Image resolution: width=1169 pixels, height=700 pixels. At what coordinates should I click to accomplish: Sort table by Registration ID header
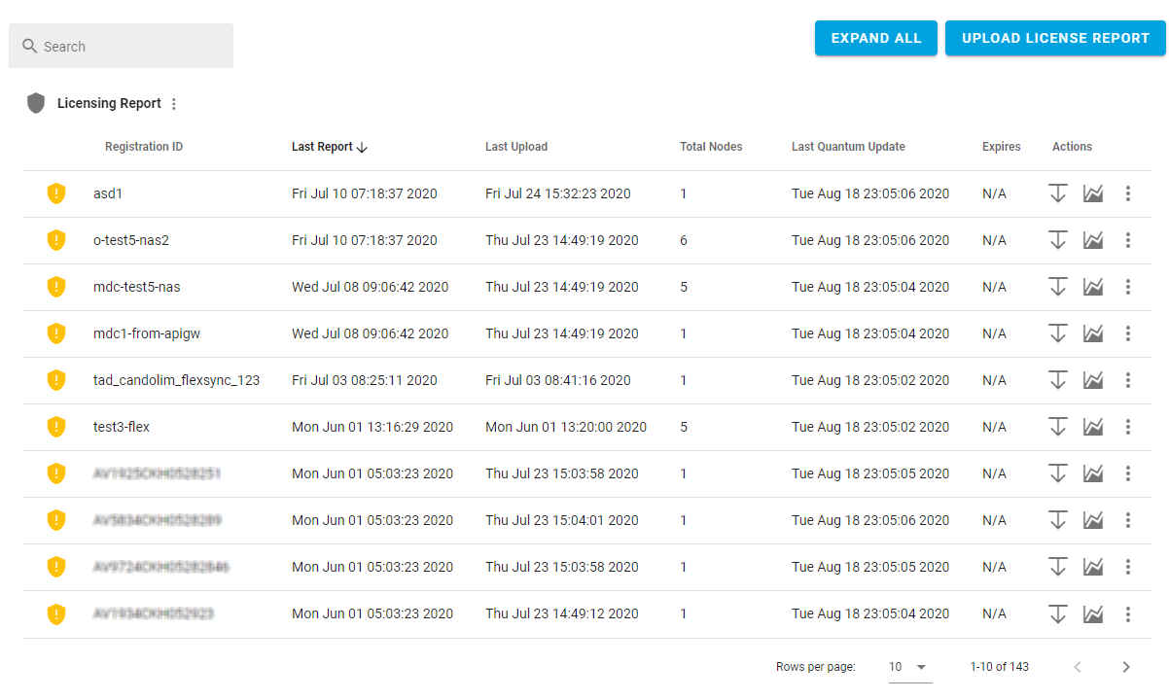coord(144,147)
